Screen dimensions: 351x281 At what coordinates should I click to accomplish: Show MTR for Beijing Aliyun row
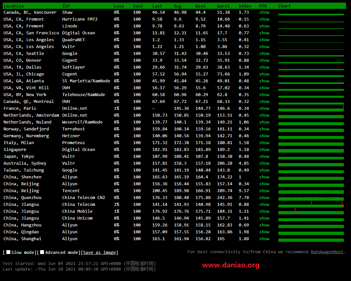(264, 184)
